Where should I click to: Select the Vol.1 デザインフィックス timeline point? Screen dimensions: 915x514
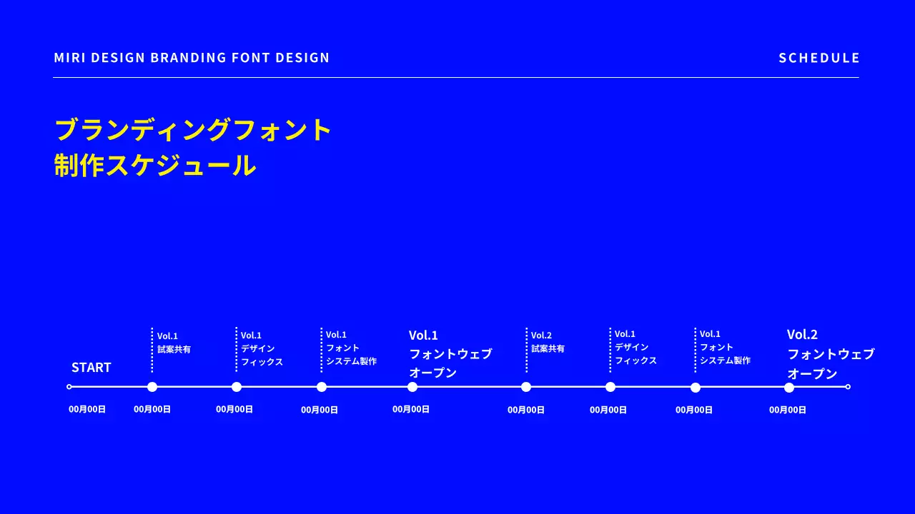tap(237, 387)
